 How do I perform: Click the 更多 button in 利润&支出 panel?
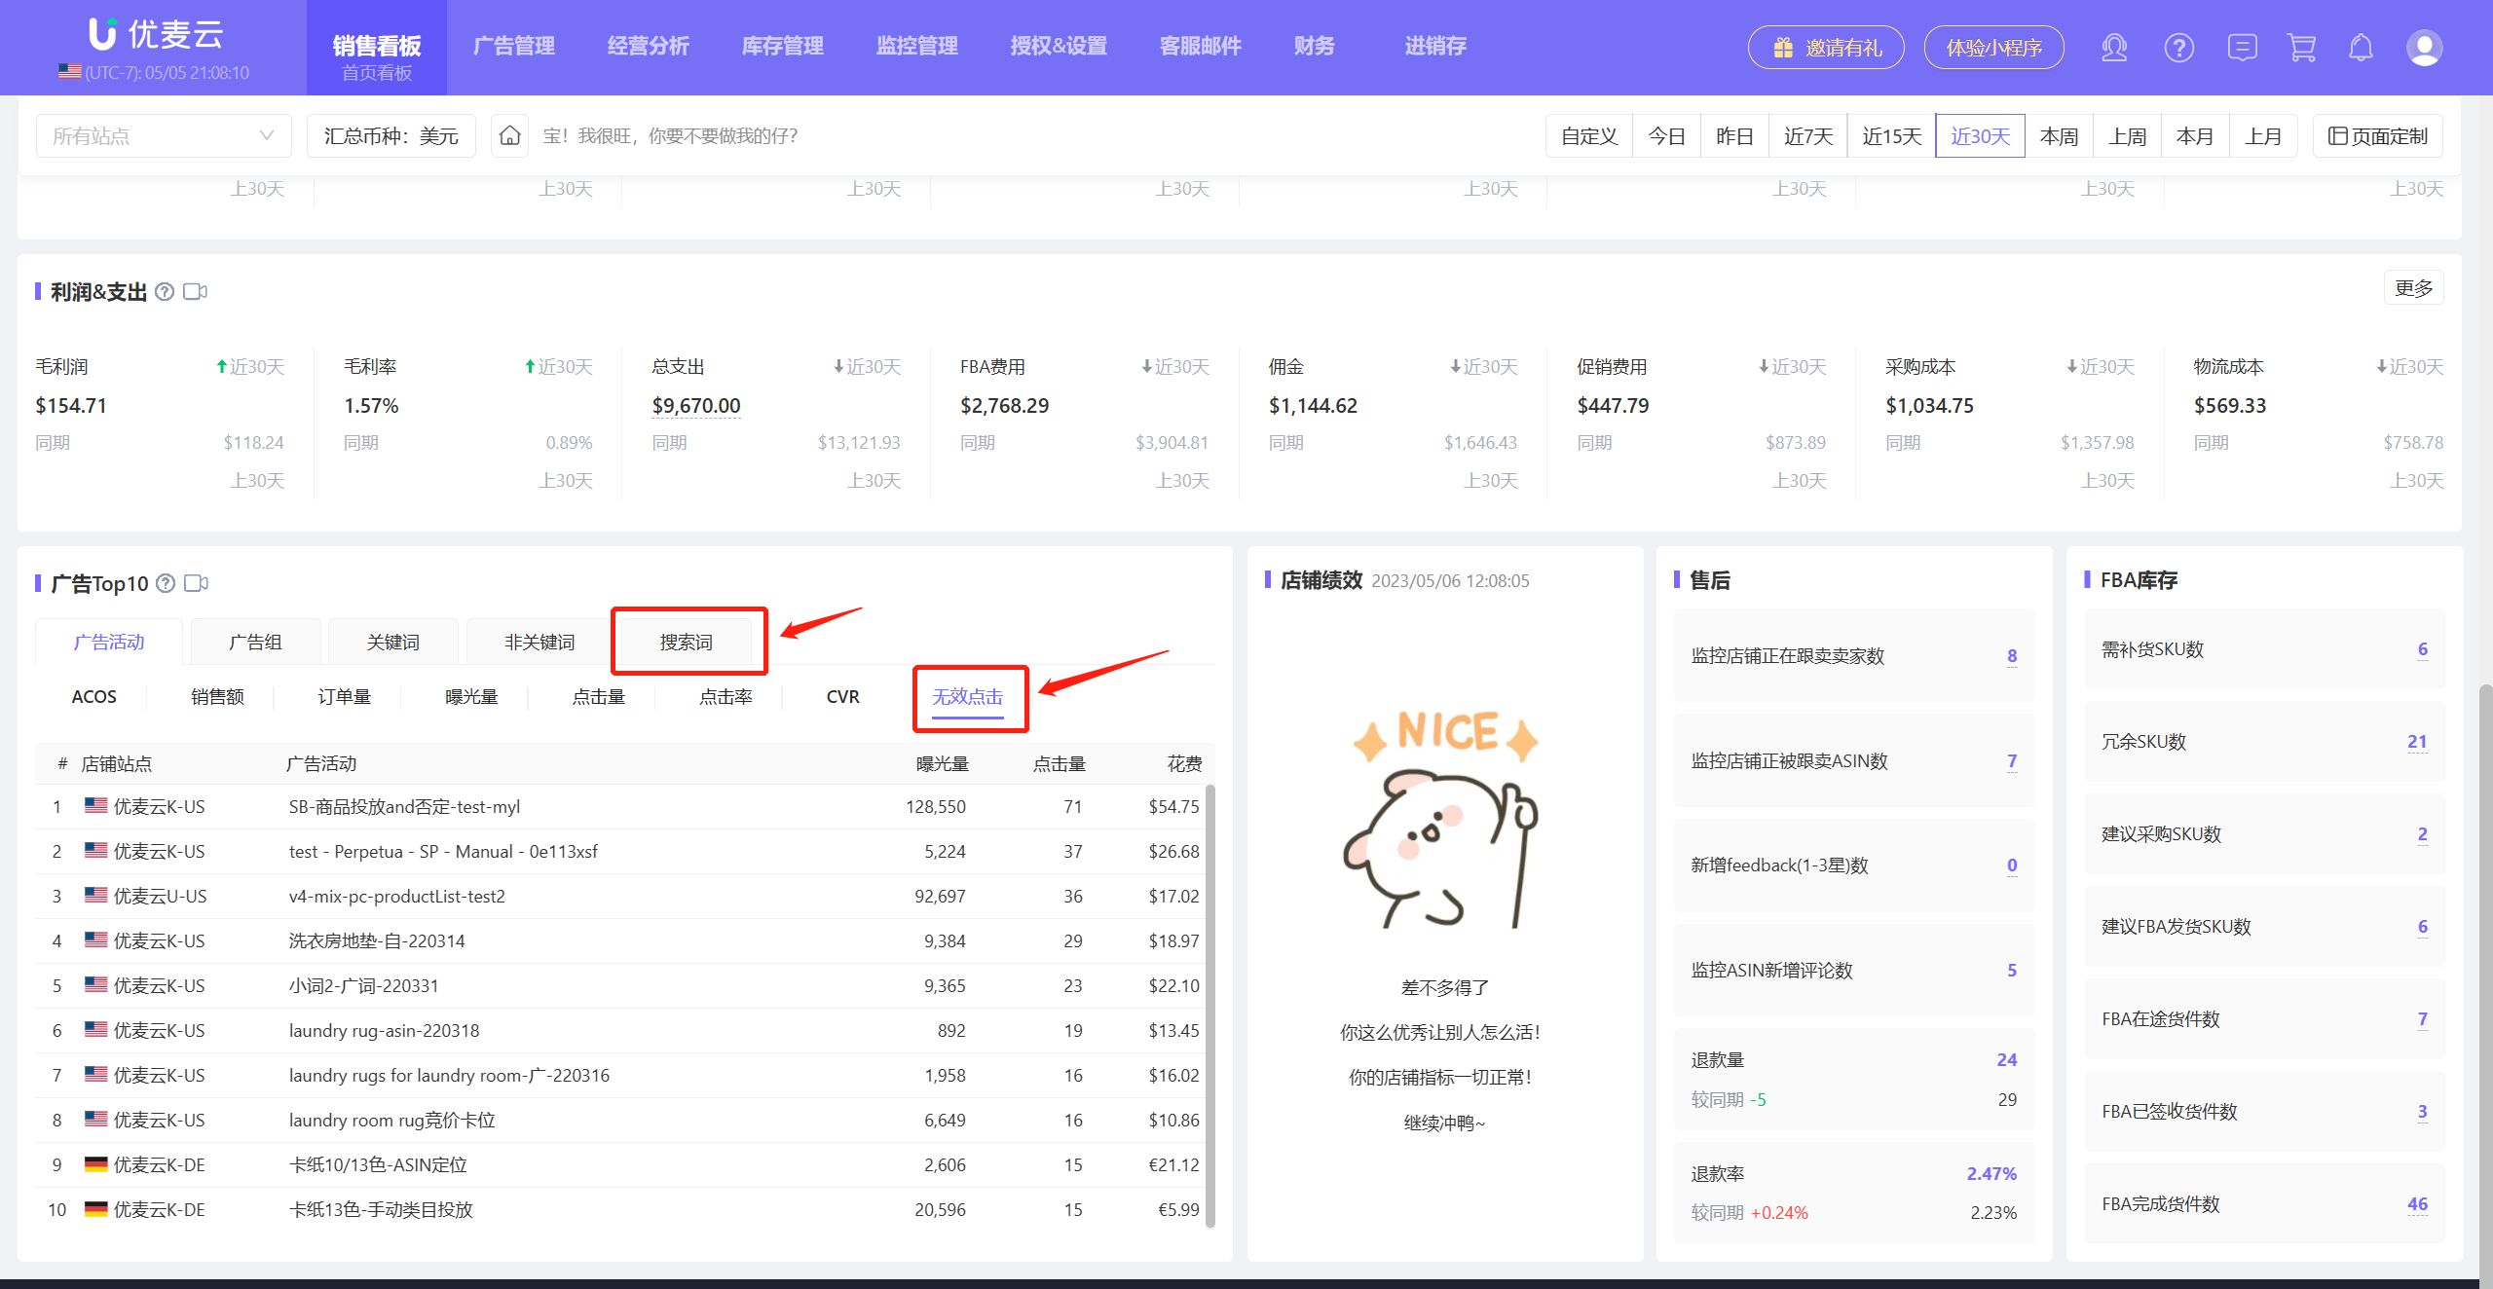click(2412, 287)
